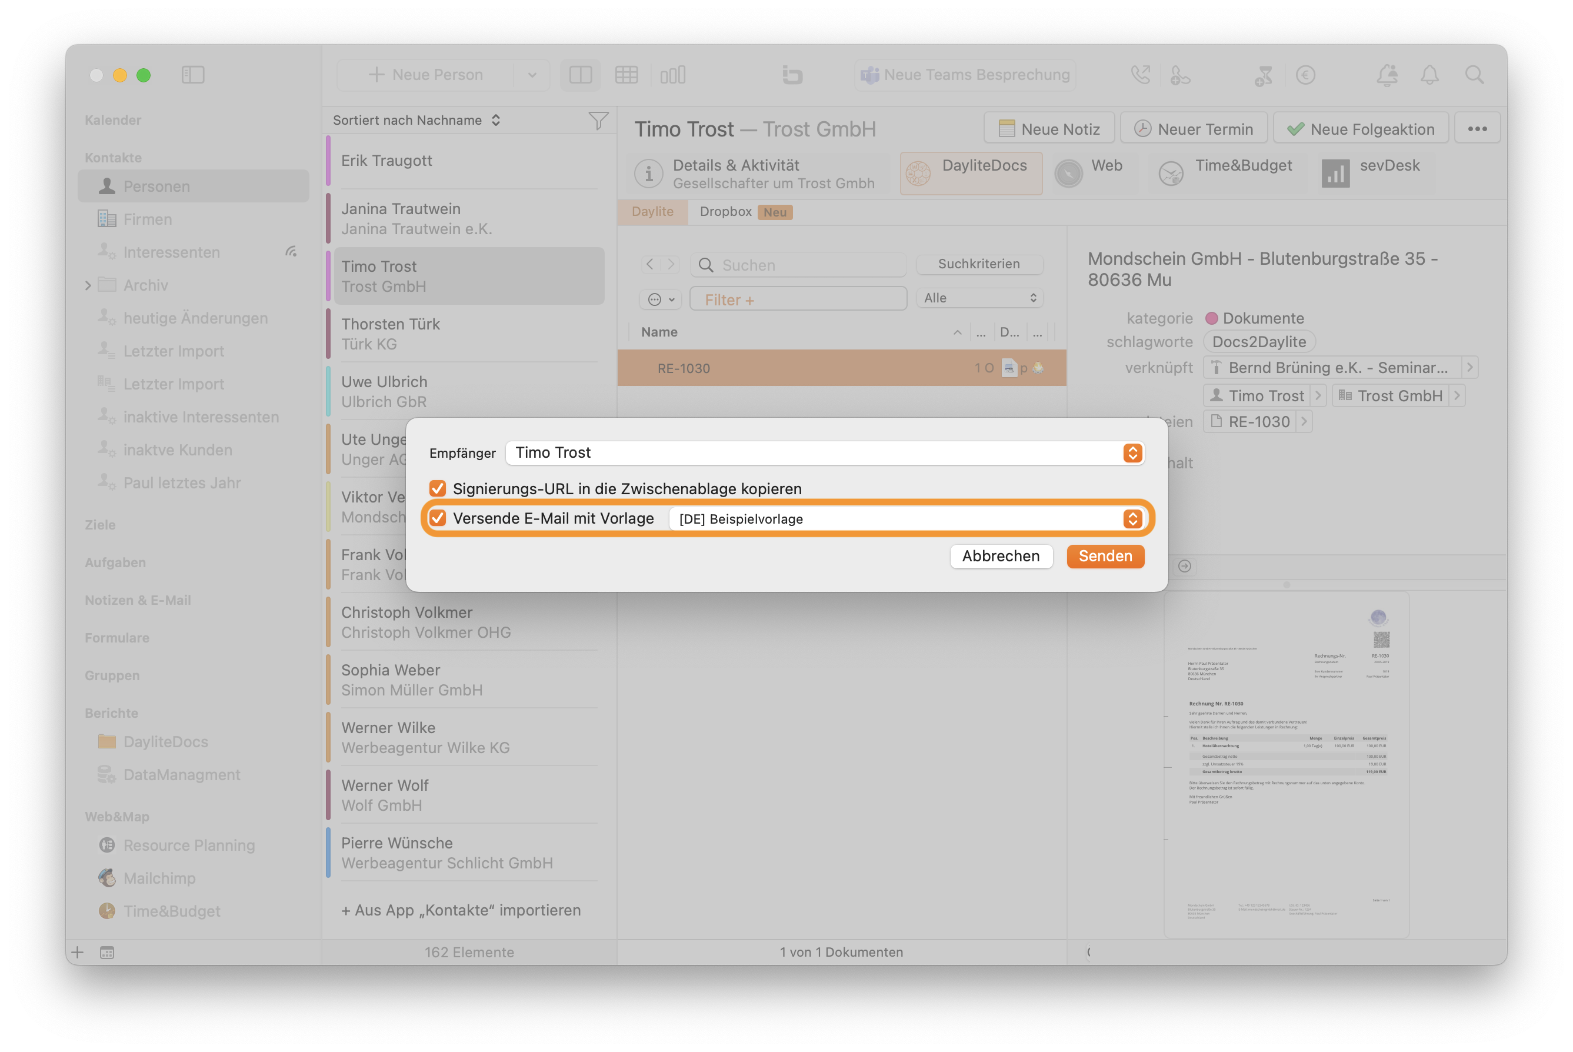This screenshot has height=1052, width=1573.
Task: Click the pink Dokumente category dot
Action: [x=1211, y=318]
